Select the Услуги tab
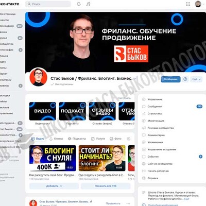The image size is (206, 206). coord(98,139)
